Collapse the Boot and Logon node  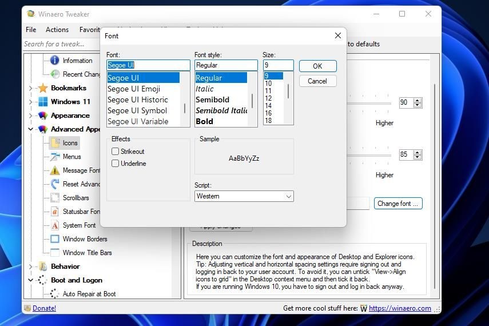pos(30,280)
